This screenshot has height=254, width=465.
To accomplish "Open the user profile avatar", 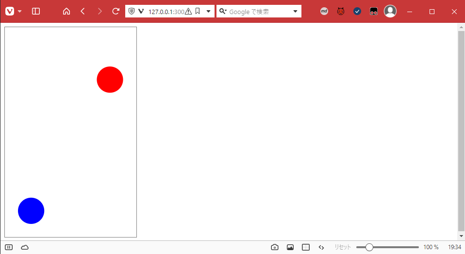I will [390, 11].
